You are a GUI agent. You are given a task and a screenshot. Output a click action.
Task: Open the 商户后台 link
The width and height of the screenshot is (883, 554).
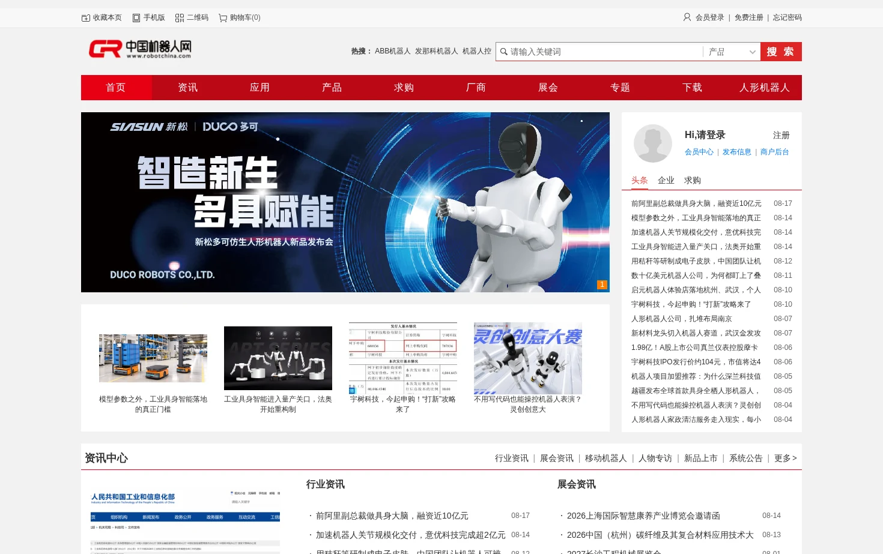pyautogui.click(x=775, y=152)
